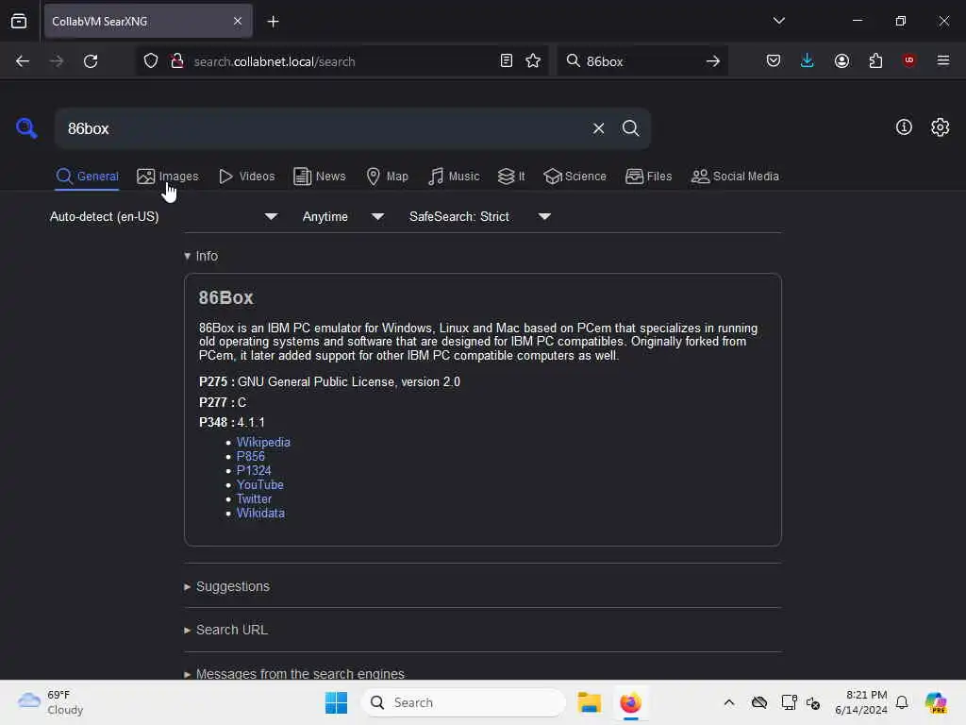Open the Firefox account icon
Image resolution: width=966 pixels, height=725 pixels.
[x=841, y=60]
